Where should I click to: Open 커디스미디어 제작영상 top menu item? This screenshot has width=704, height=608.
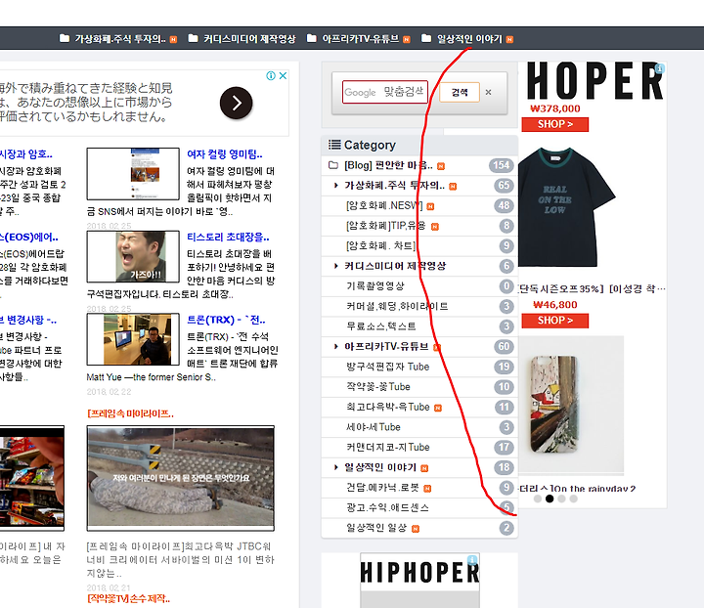click(x=249, y=39)
